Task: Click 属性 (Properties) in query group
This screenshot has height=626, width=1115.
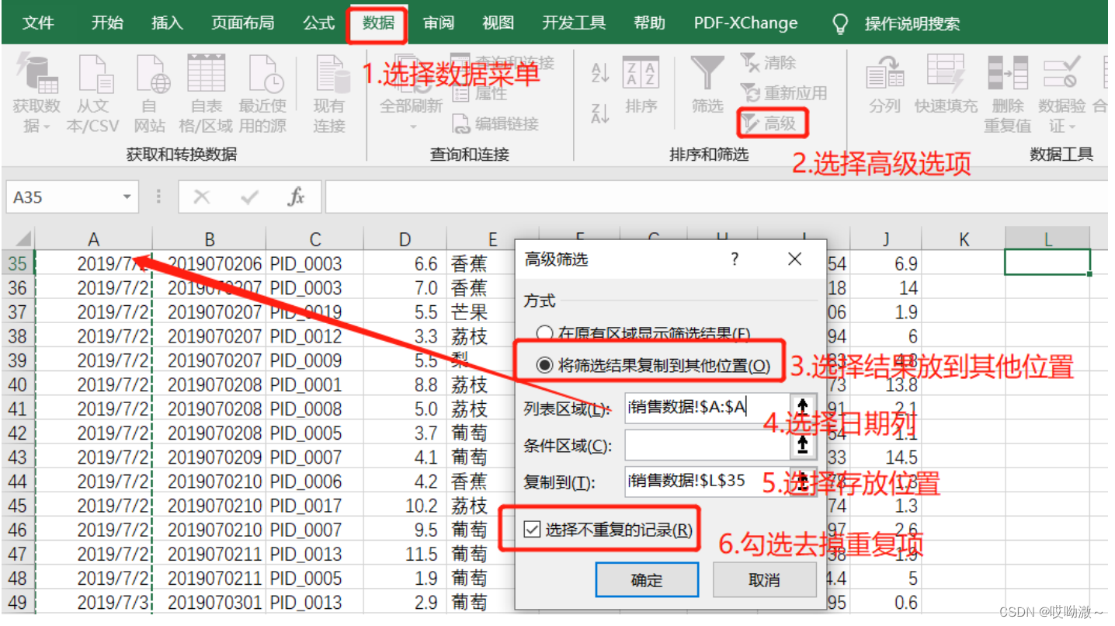Action: pos(480,94)
